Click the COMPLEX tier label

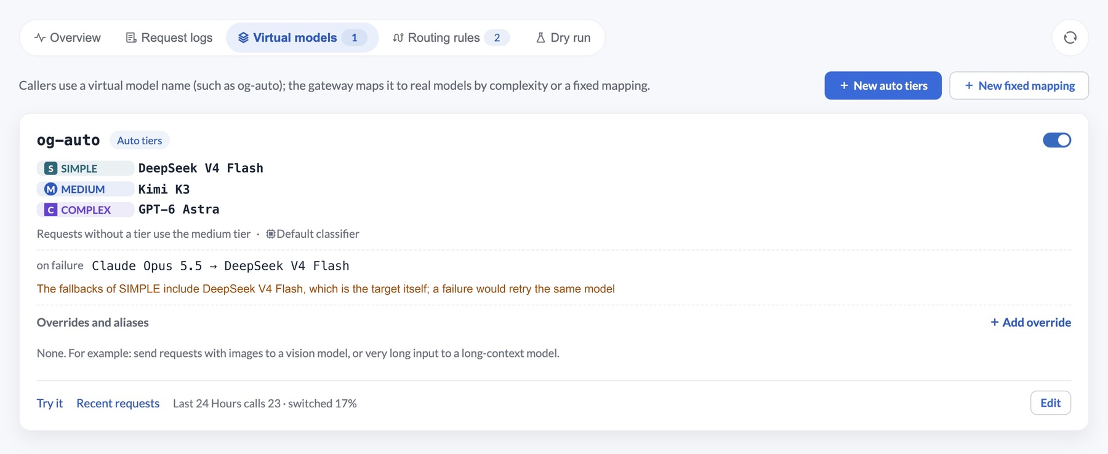pos(86,210)
